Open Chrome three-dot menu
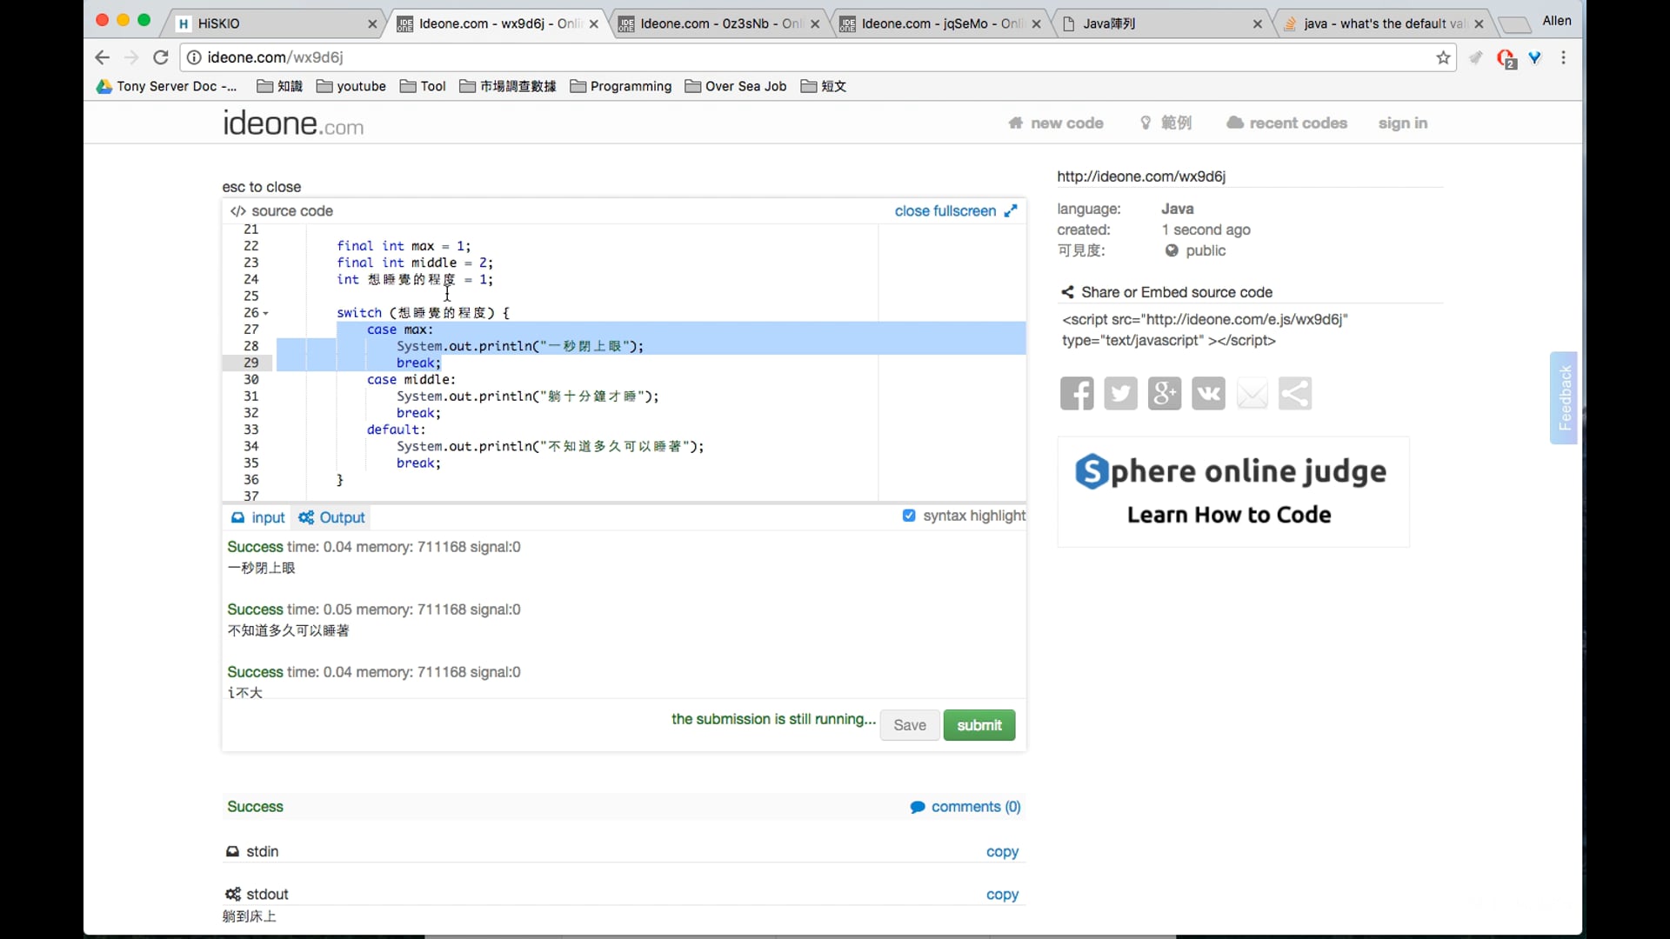This screenshot has height=939, width=1670. click(1563, 57)
